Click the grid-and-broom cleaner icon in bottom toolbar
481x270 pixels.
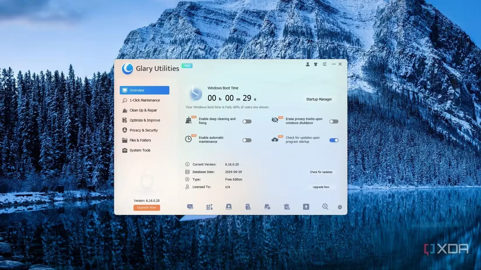click(x=209, y=207)
